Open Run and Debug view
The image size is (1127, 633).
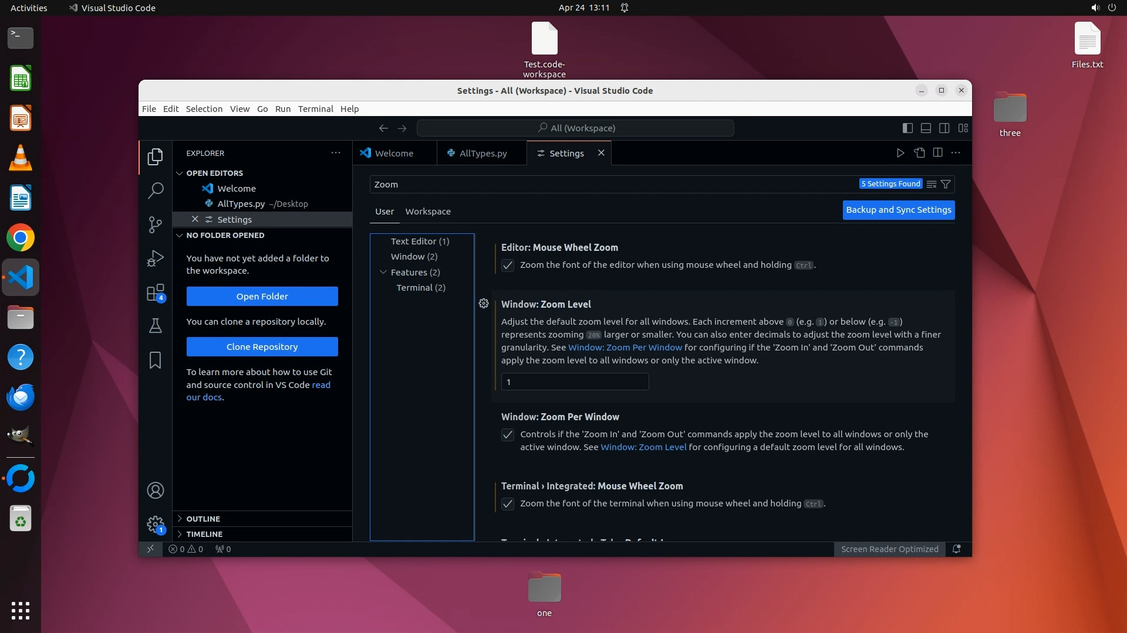pos(155,258)
